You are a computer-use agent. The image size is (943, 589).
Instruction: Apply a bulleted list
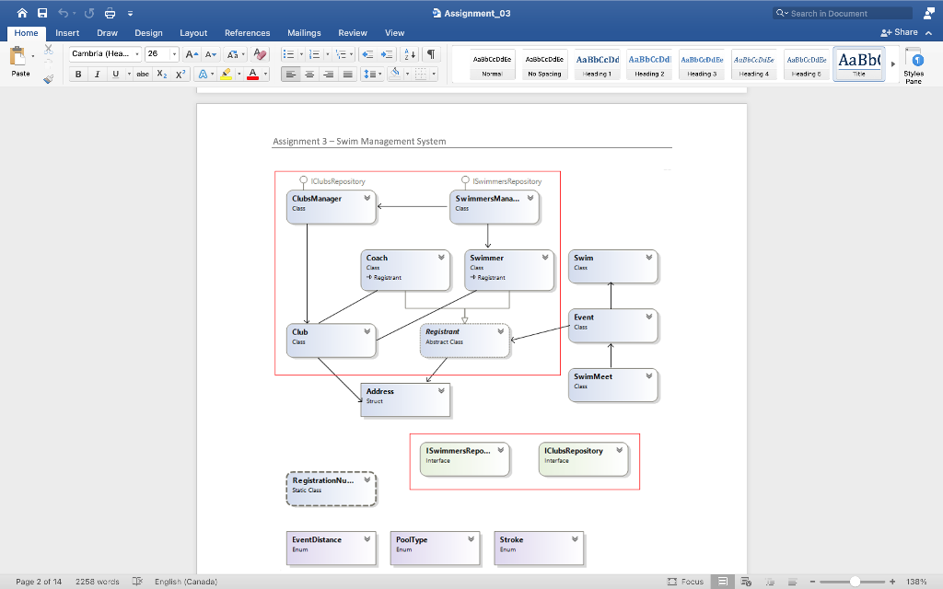click(x=288, y=54)
